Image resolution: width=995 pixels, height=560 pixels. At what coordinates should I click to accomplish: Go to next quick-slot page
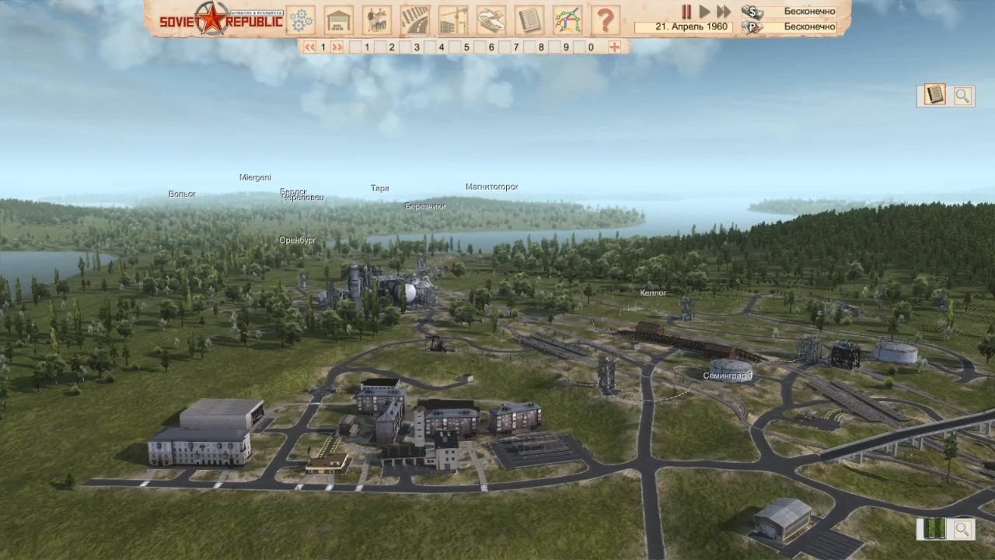click(x=337, y=47)
